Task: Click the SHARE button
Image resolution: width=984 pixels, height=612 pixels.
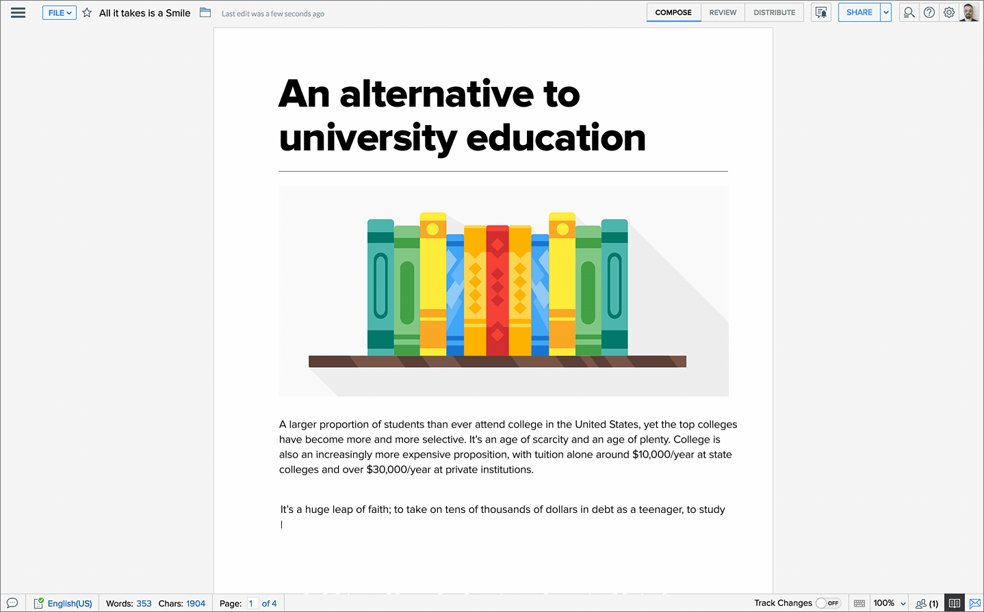Action: coord(859,12)
